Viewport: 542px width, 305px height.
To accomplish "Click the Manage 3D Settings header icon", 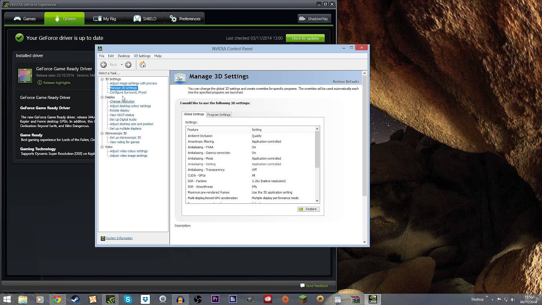I will point(180,78).
